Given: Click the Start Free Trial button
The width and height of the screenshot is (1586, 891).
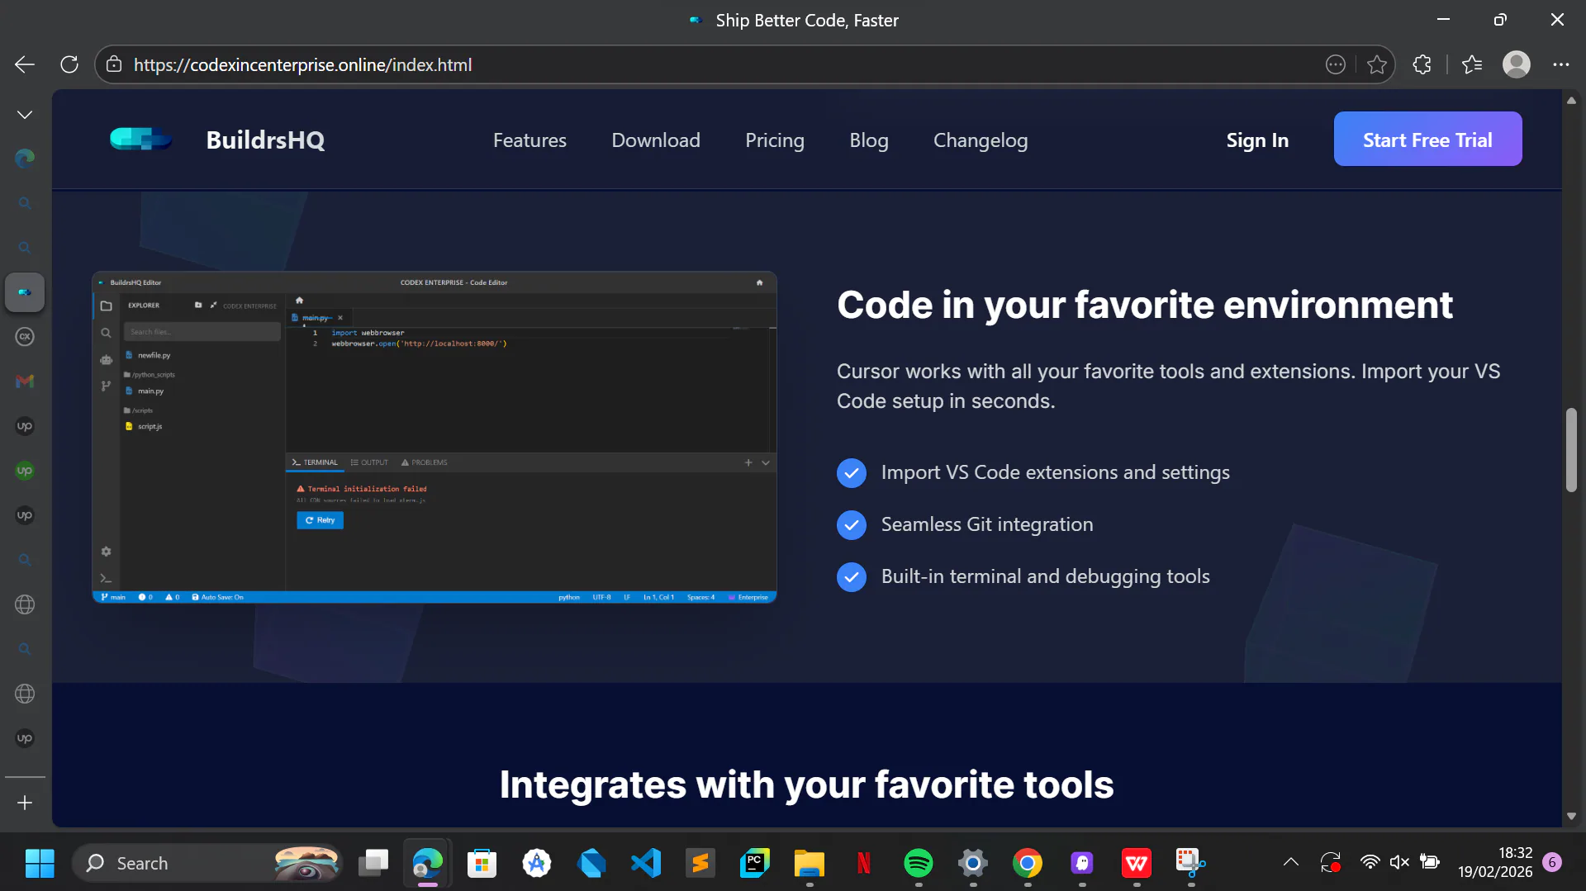Looking at the screenshot, I should (x=1427, y=139).
